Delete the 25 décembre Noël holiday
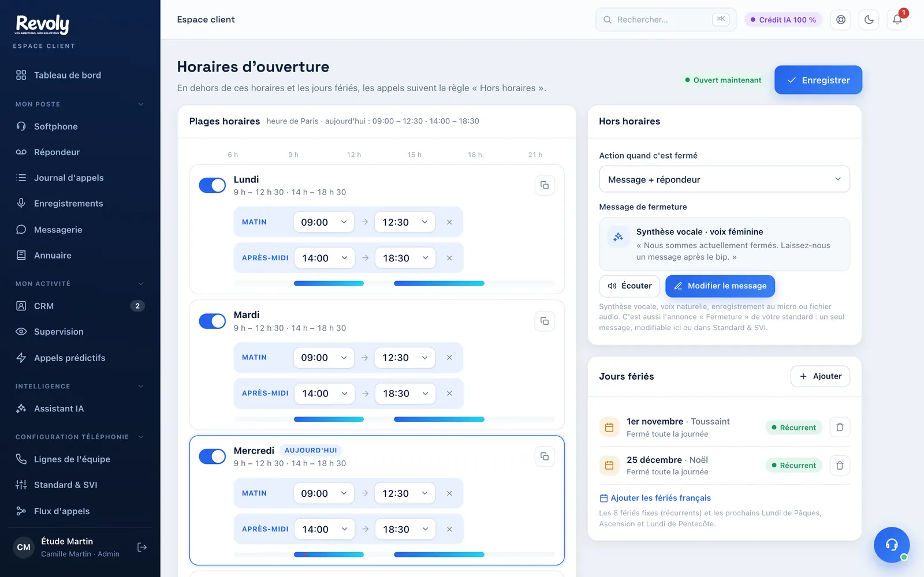This screenshot has height=577, width=924. (840, 465)
